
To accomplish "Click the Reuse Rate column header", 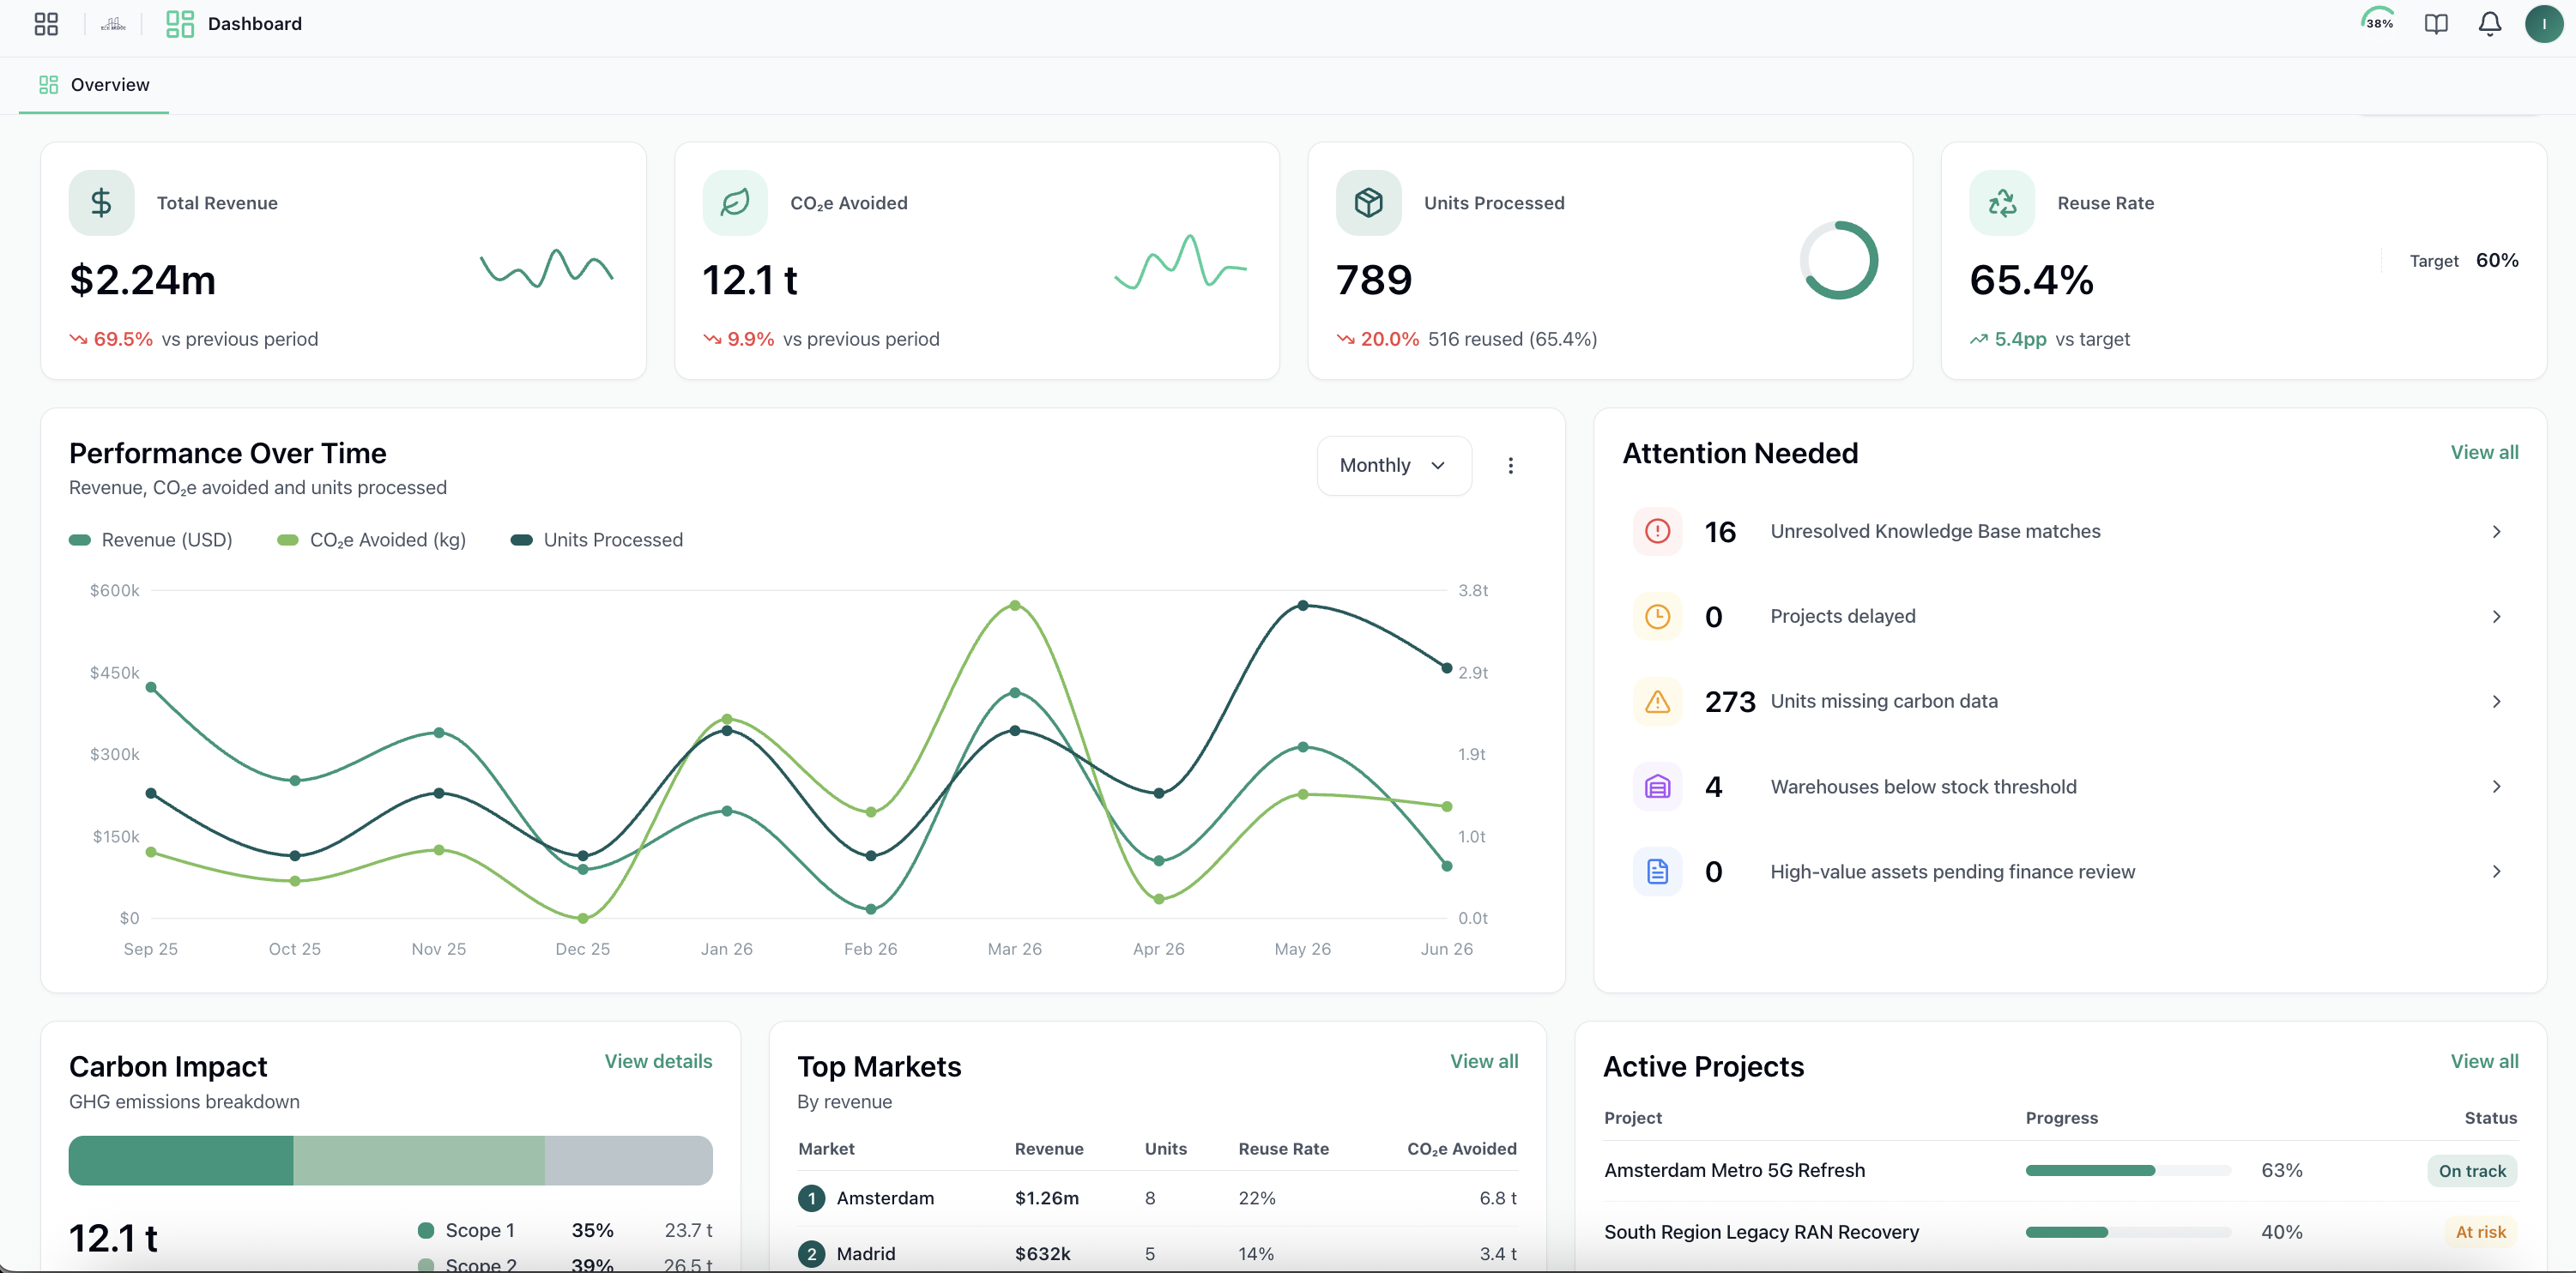I will (1283, 1149).
